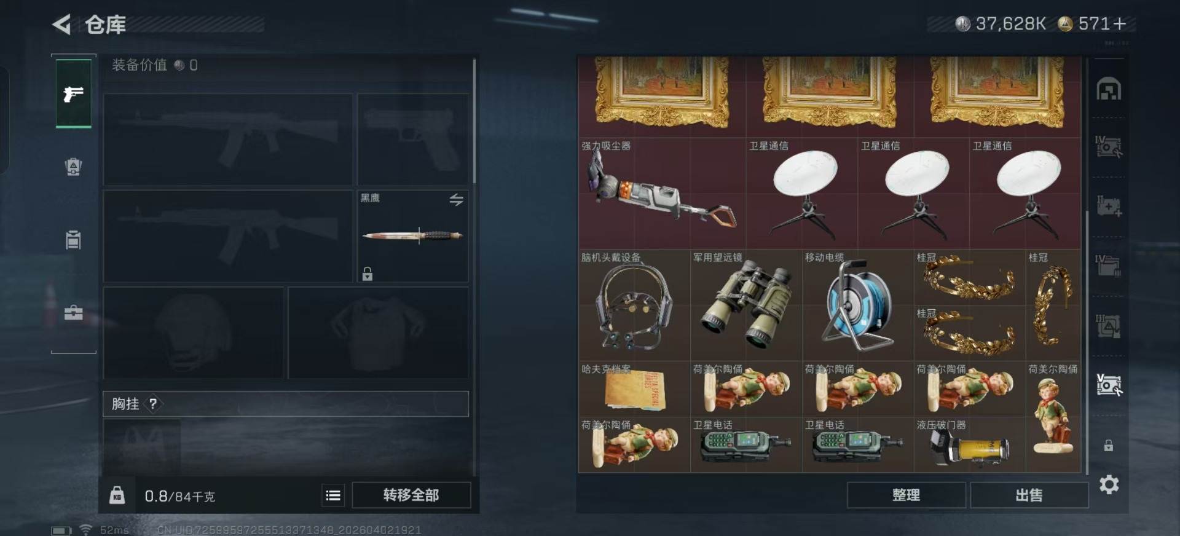Screen dimensions: 1180x536
Task: Open the list view icon beside 转移全部
Action: (333, 495)
